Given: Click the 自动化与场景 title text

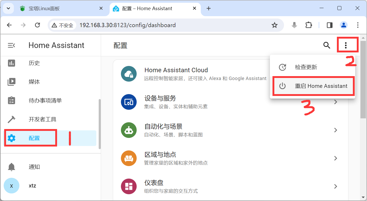Looking at the screenshot, I should [x=163, y=126].
